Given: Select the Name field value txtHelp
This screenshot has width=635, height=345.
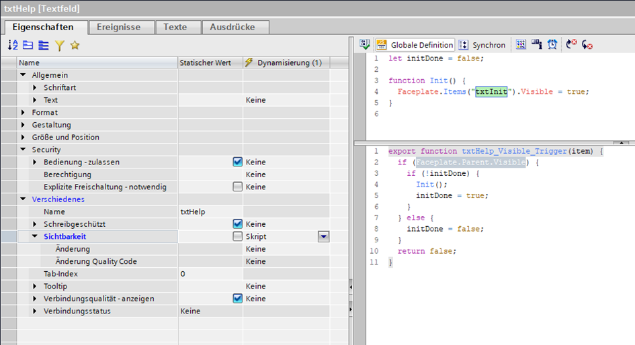Looking at the screenshot, I should (x=193, y=211).
